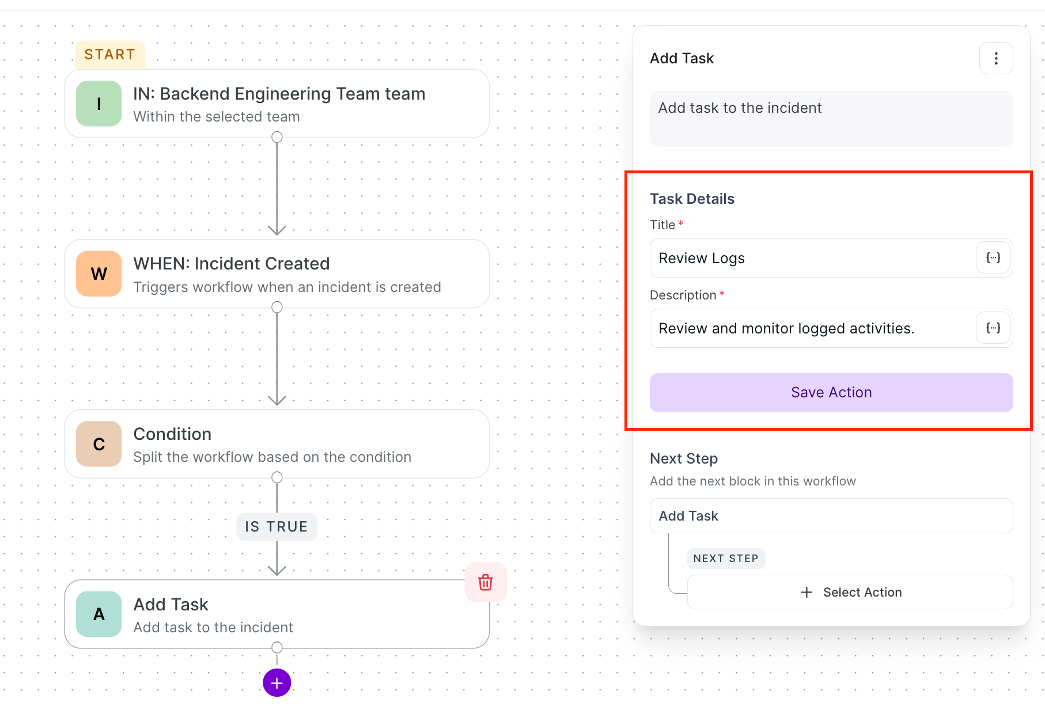
Task: Open the Condition workflow node
Action: (277, 444)
